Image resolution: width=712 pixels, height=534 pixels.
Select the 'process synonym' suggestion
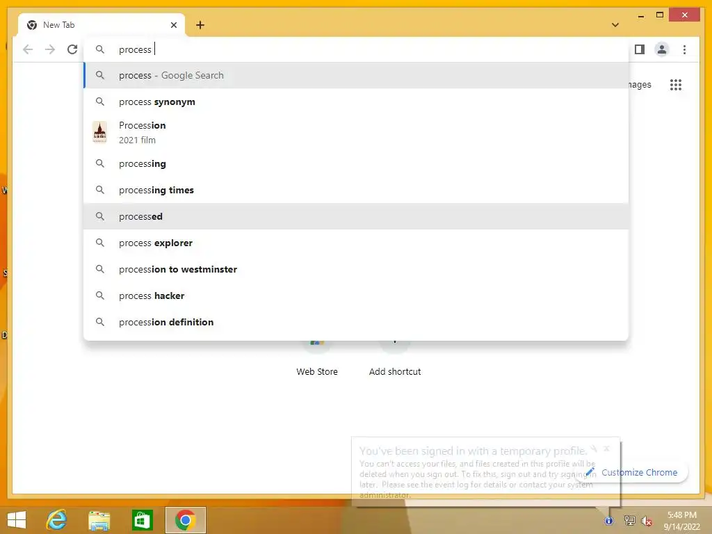click(356, 102)
